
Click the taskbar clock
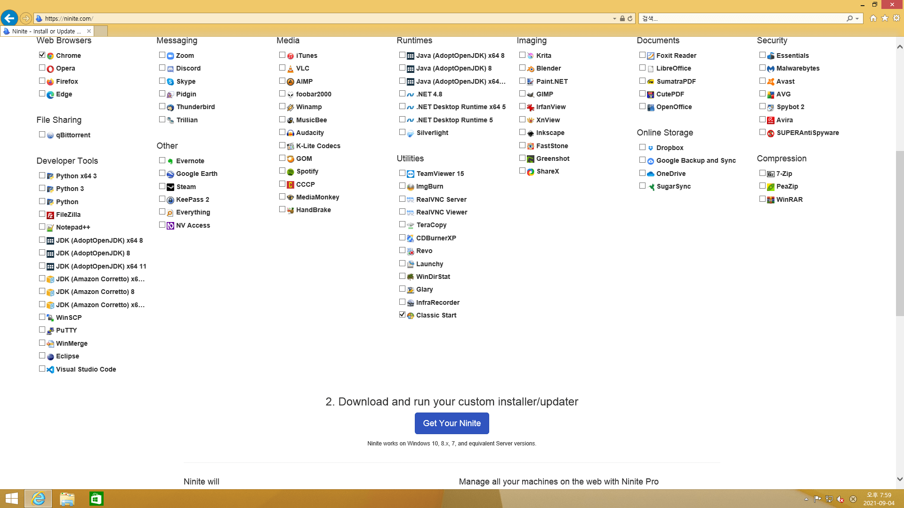coord(879,499)
